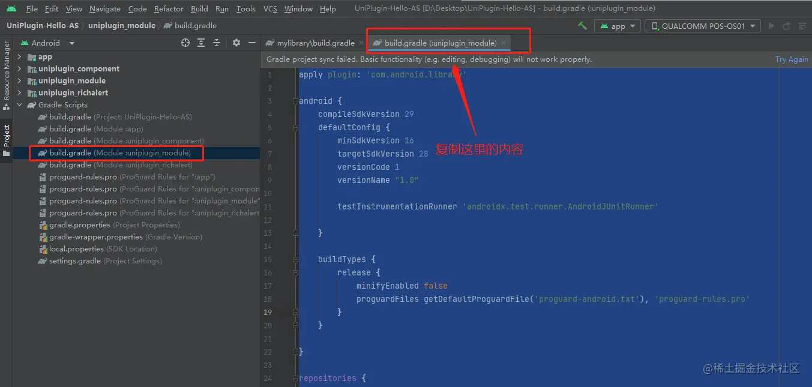Click the Expand All icon in Project panel
Viewport: 812px width, 387px height.
pos(201,43)
